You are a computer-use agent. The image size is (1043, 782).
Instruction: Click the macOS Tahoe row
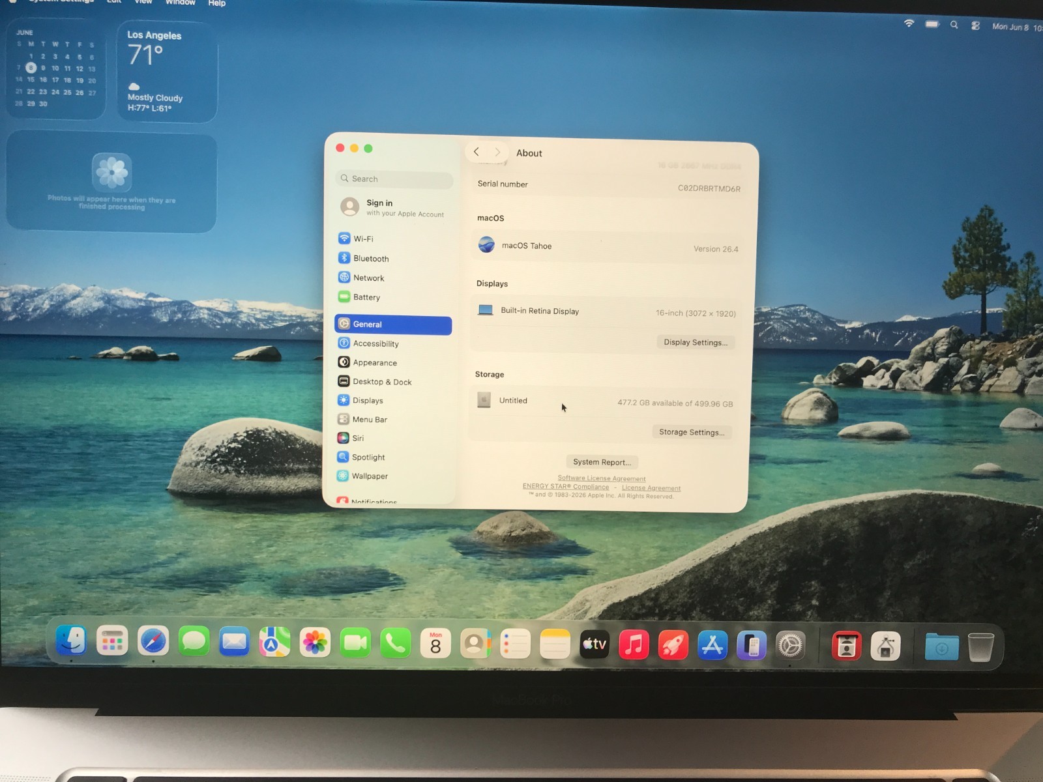[607, 246]
